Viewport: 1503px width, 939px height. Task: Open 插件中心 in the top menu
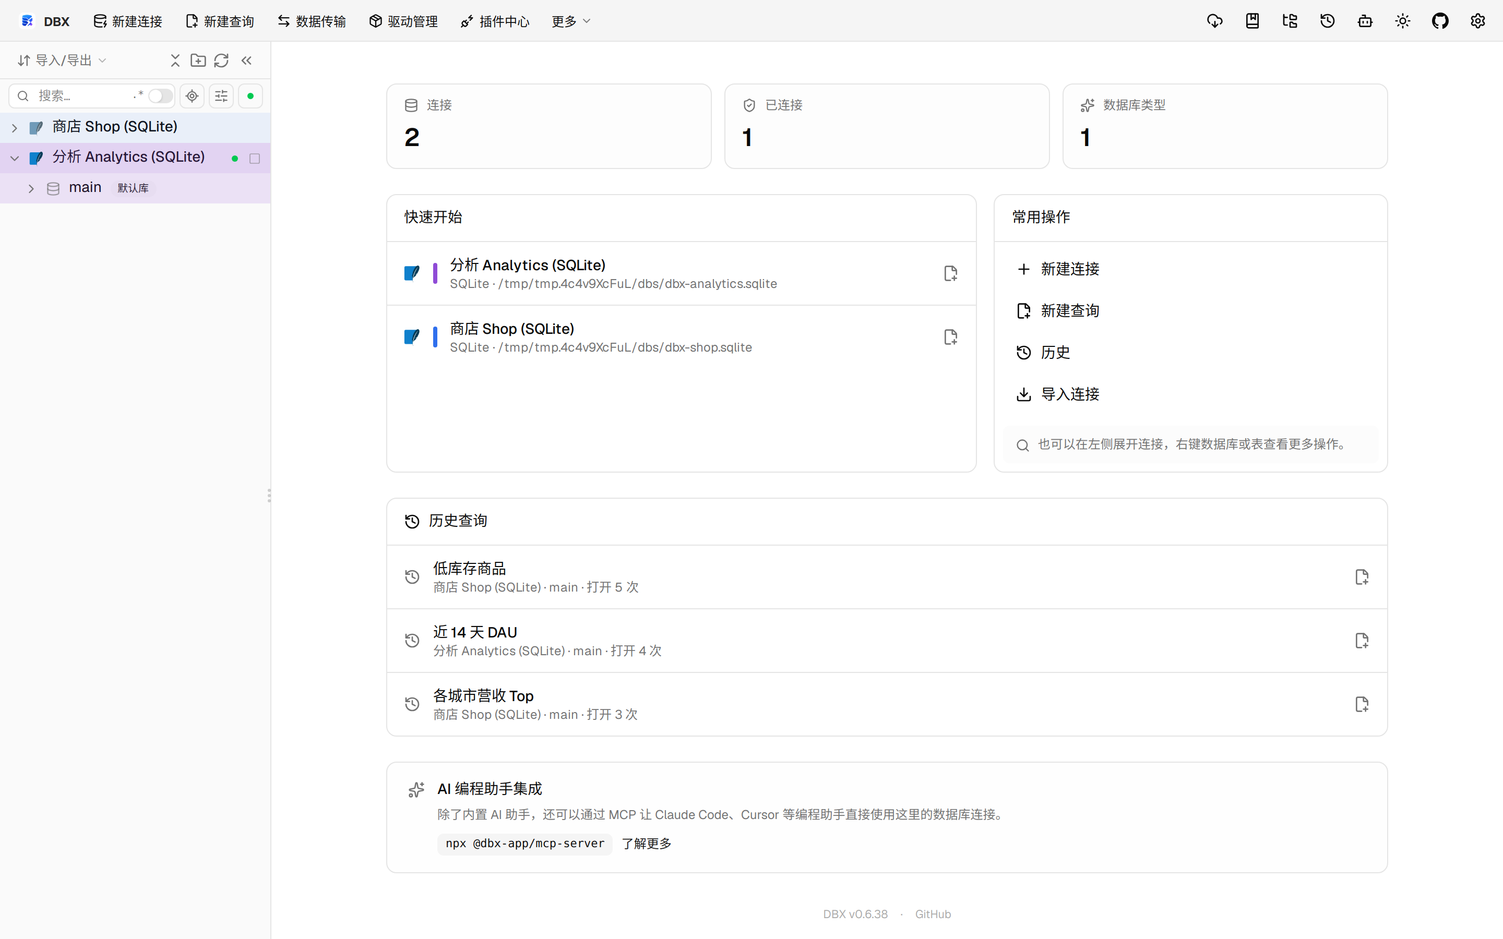495,21
